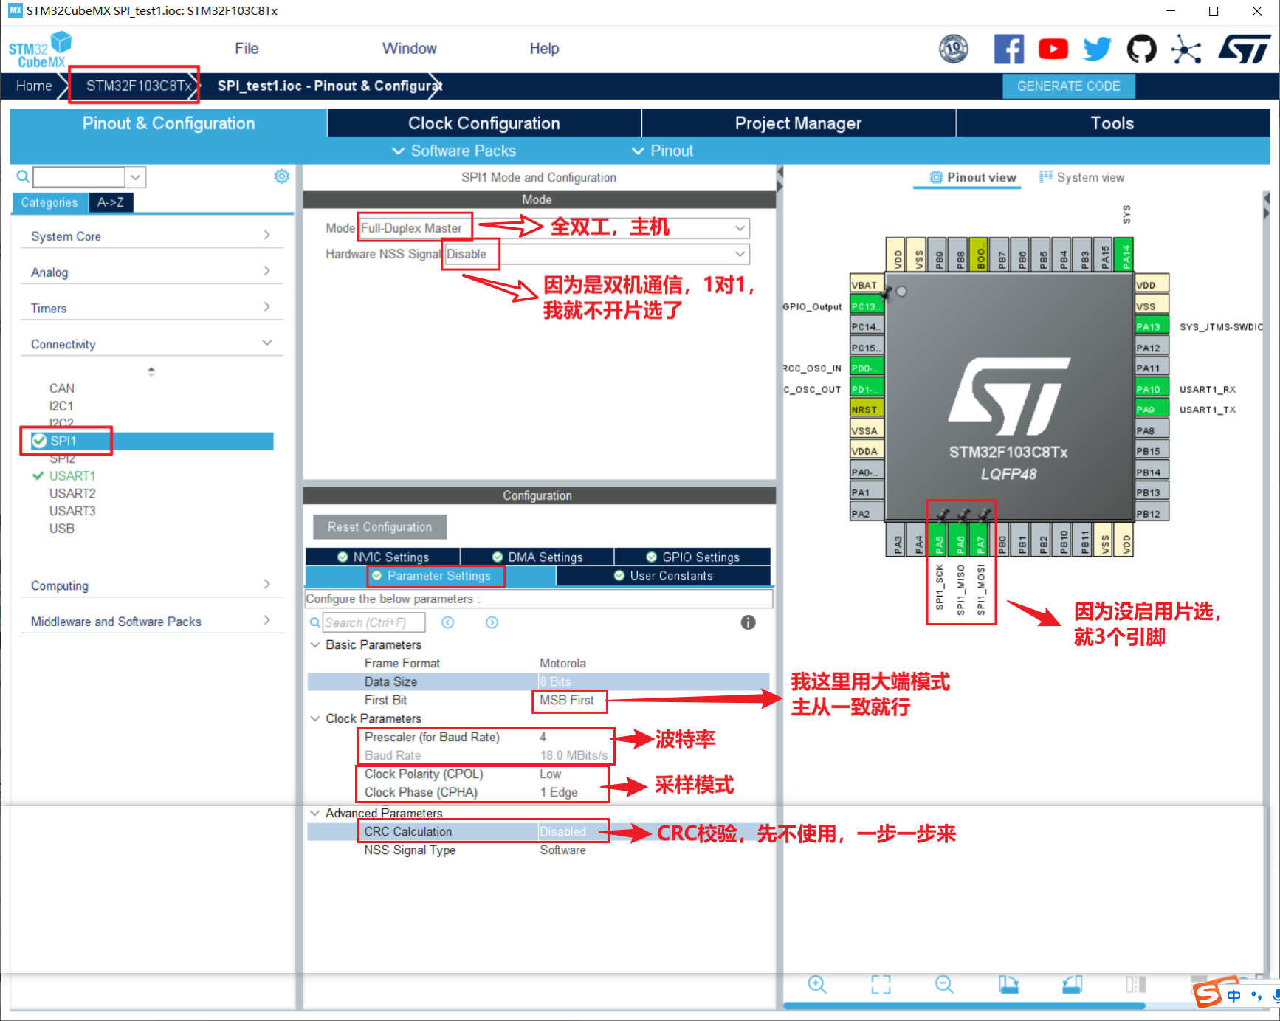Collapse the Basic Parameters group
The width and height of the screenshot is (1280, 1021).
(315, 644)
